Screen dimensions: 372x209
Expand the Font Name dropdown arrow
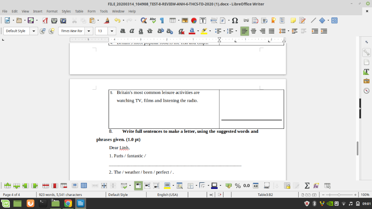point(89,31)
